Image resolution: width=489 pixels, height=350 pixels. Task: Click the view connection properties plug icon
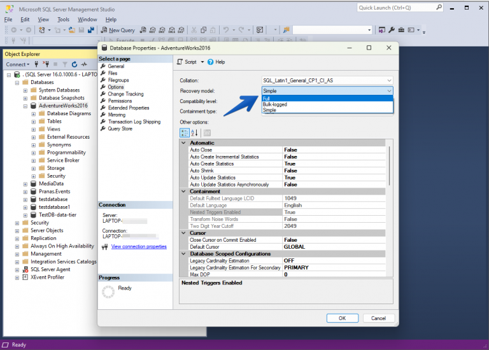(105, 247)
